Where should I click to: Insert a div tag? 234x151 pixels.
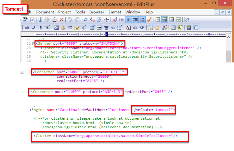[135, 28]
